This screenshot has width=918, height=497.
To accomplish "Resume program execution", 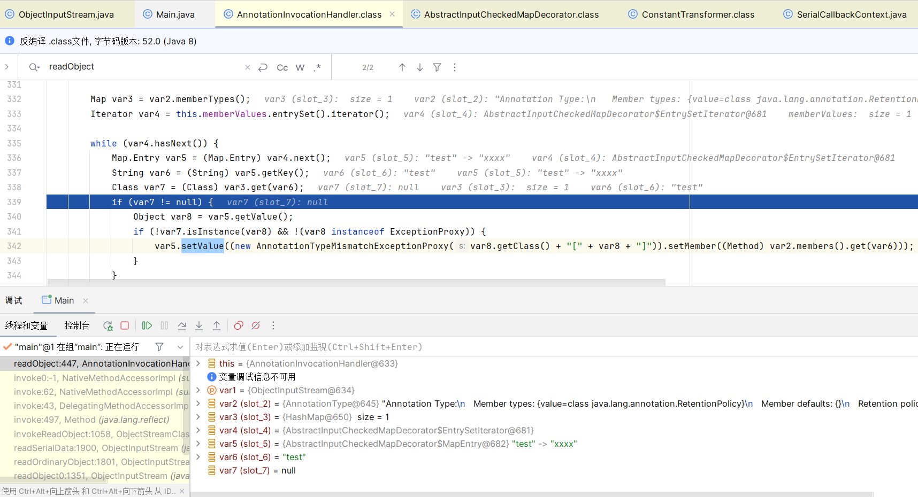I will [x=147, y=325].
